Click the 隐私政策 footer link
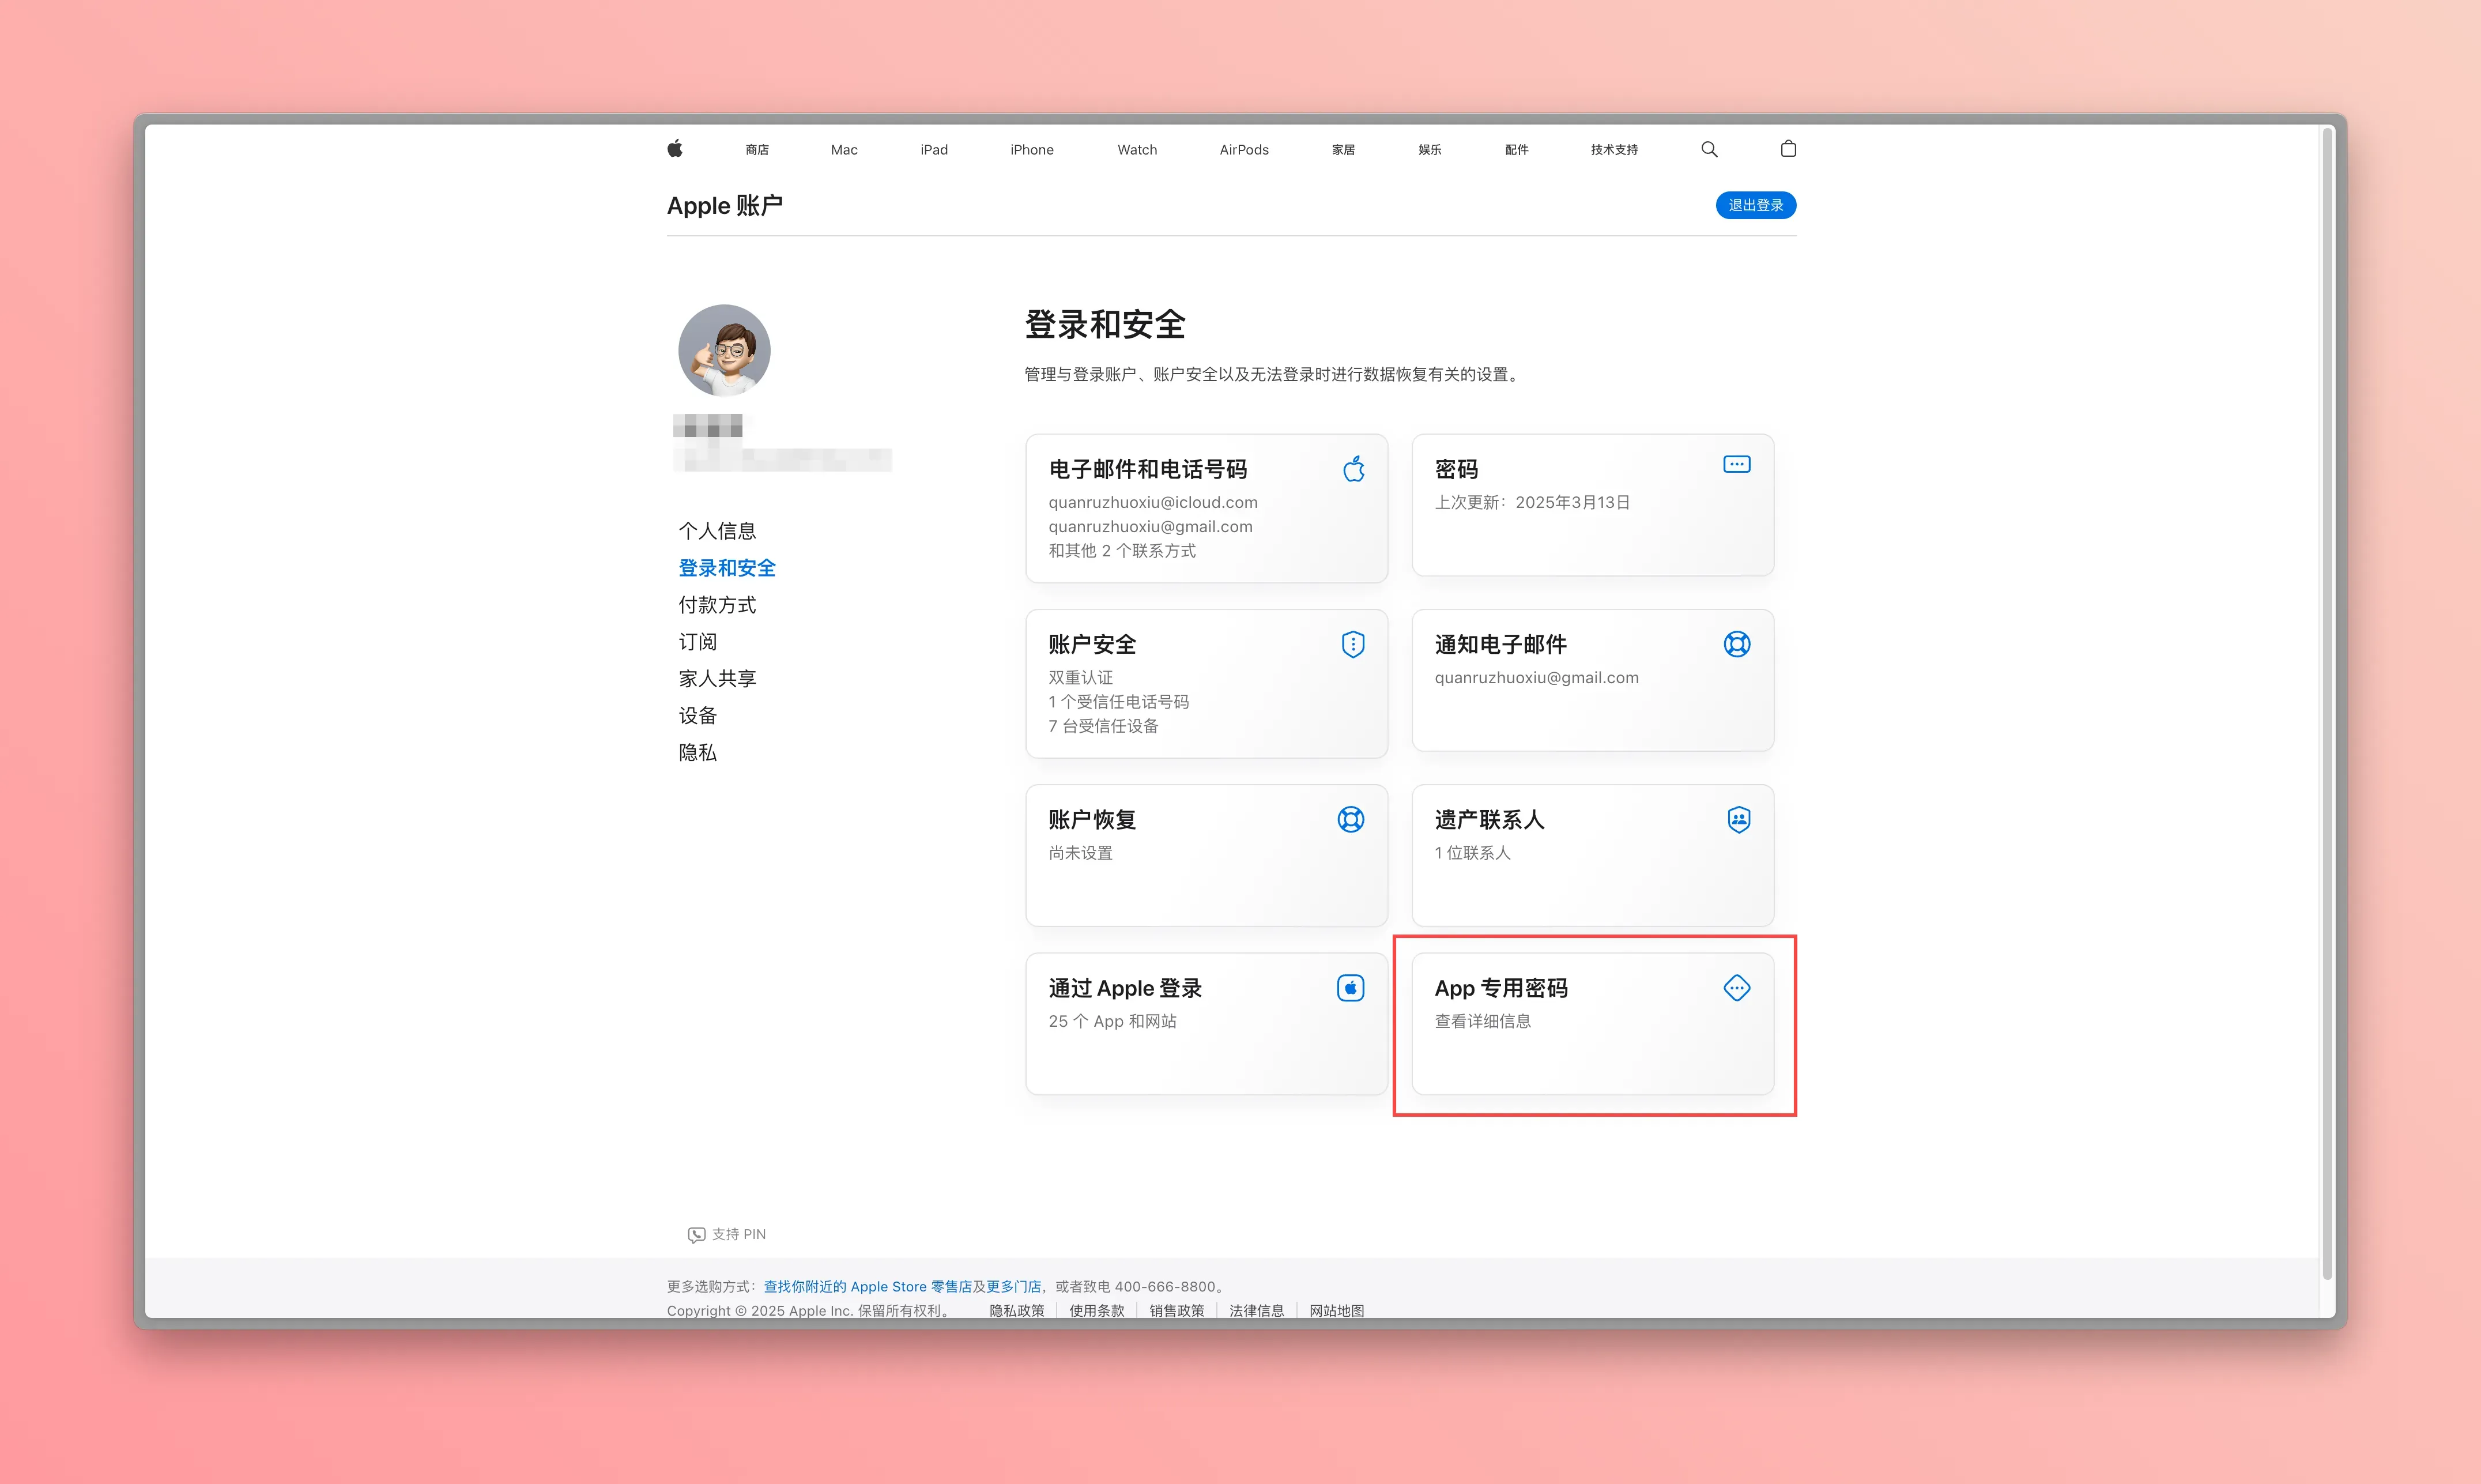The width and height of the screenshot is (2481, 1484). tap(1017, 1310)
